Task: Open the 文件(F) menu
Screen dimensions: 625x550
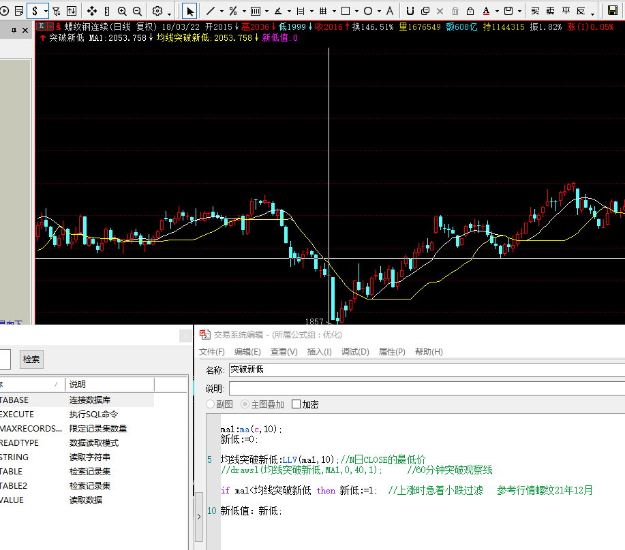Action: click(x=212, y=352)
